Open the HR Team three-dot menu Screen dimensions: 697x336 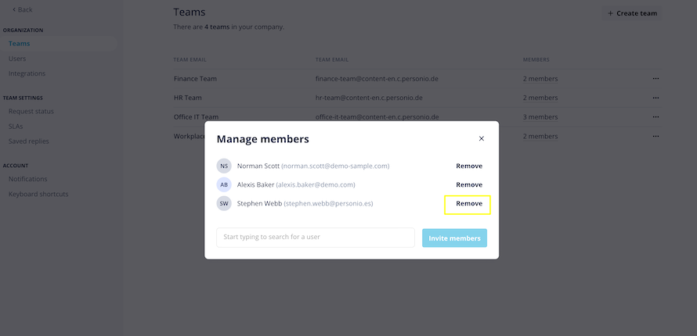(655, 98)
